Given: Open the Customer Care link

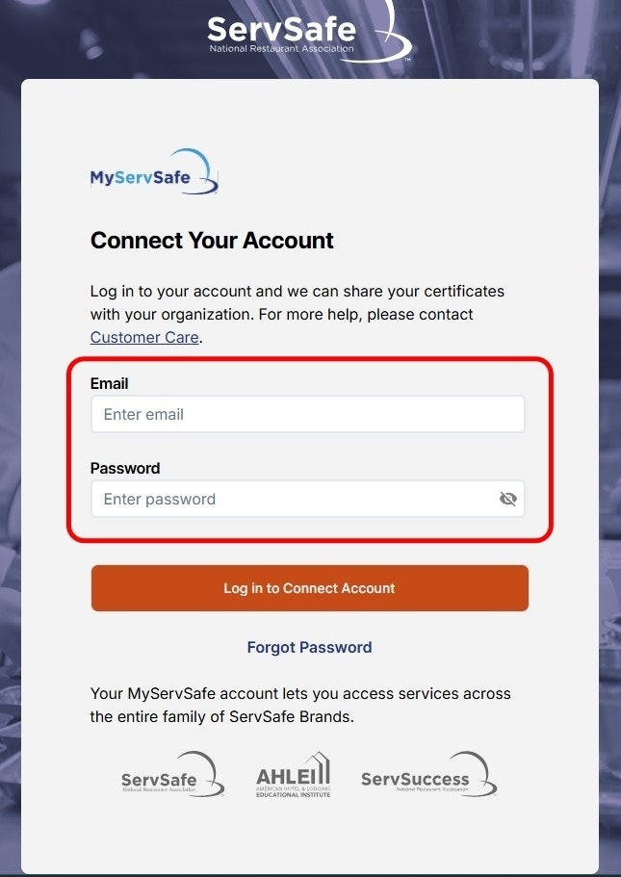Looking at the screenshot, I should point(144,337).
